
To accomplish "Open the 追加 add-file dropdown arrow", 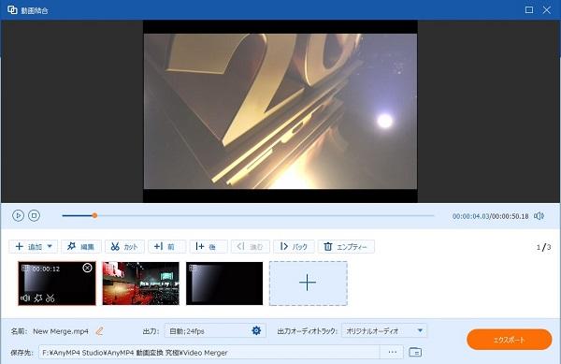I will (50, 246).
